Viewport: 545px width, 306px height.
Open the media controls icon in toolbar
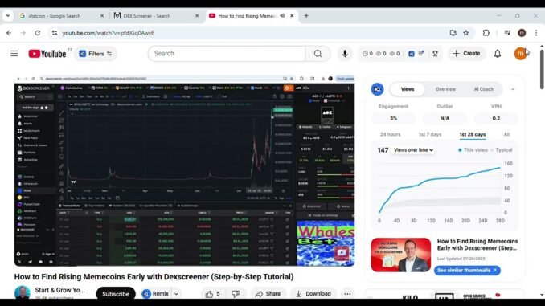(x=507, y=33)
